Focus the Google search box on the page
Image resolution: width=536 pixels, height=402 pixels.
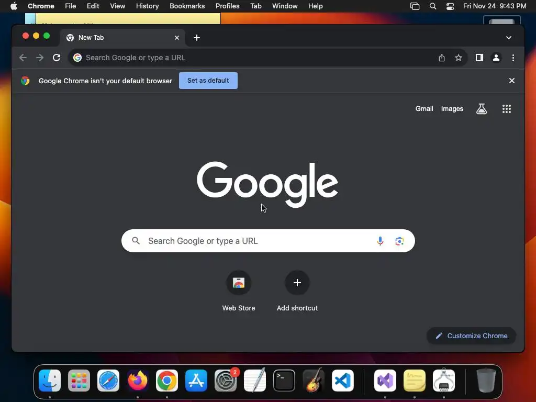coord(268,241)
